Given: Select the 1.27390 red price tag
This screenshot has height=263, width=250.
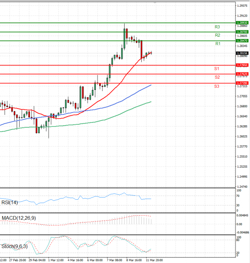Looking at the screenshot, I should coord(242,83).
